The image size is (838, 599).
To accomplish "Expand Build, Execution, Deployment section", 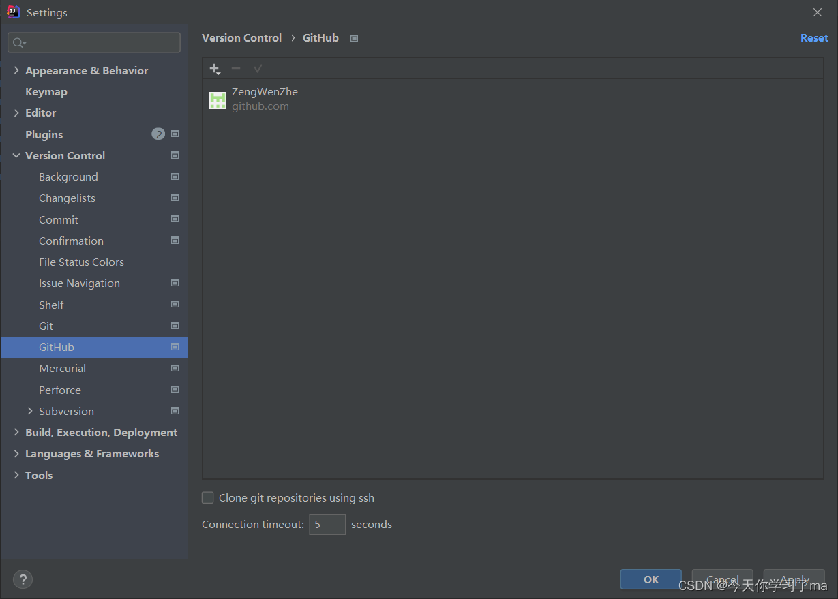I will pos(16,432).
